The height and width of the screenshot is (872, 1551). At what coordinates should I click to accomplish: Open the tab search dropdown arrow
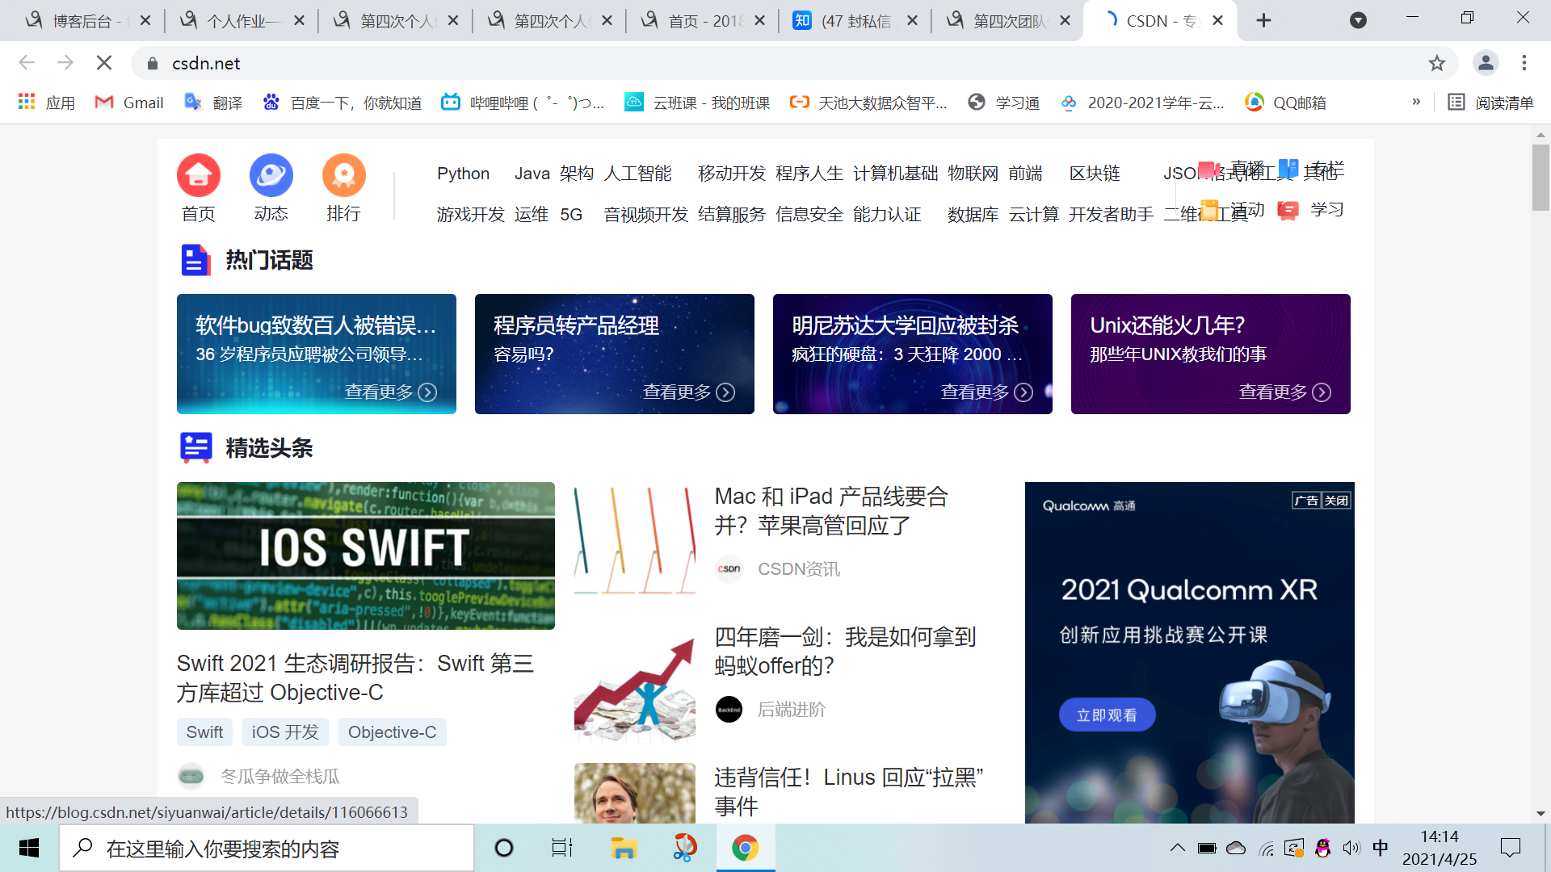click(1358, 21)
